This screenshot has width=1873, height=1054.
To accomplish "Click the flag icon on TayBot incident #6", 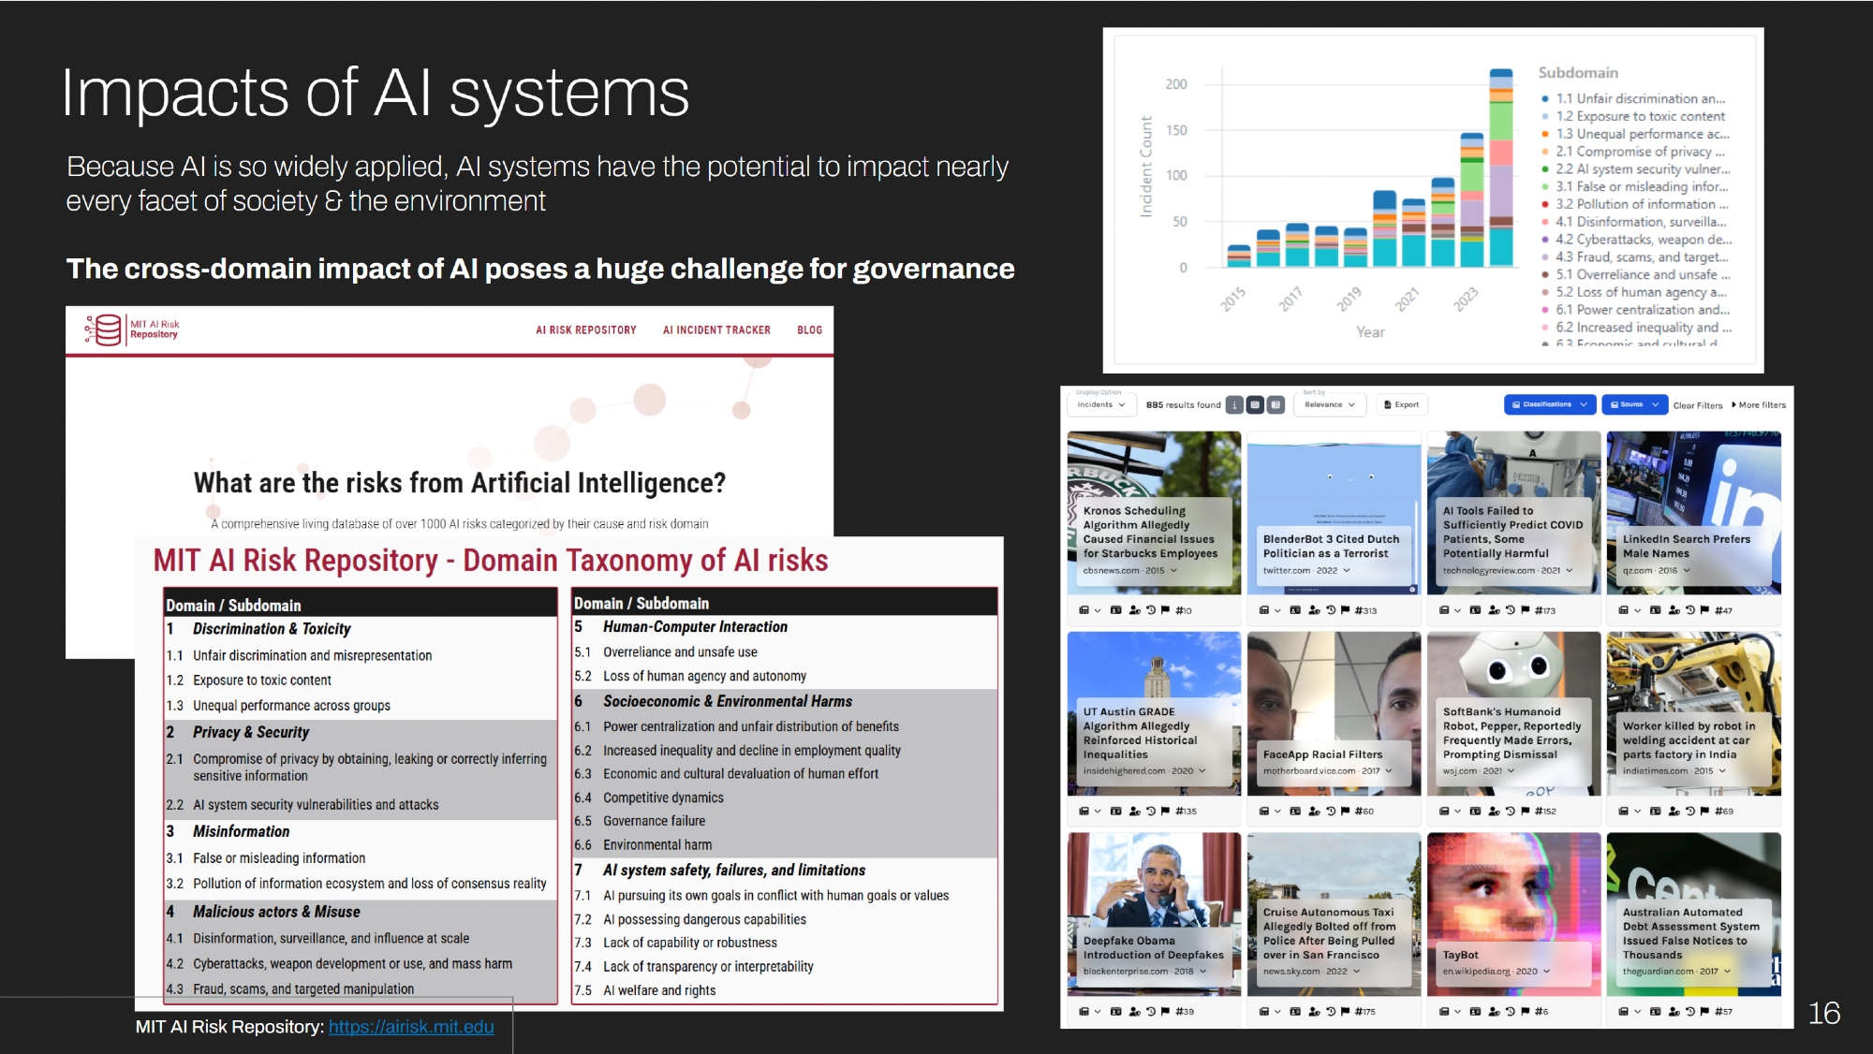I will [1526, 1012].
